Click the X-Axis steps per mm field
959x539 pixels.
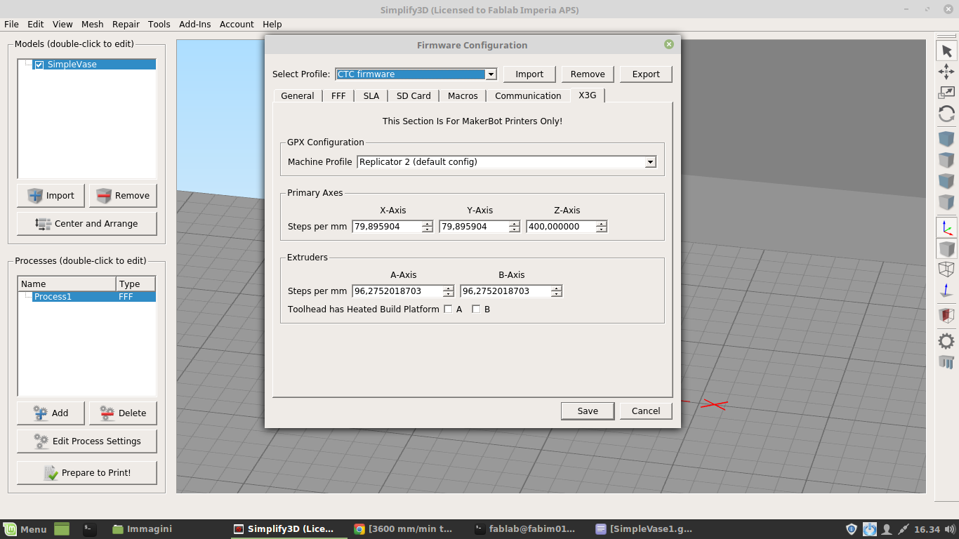pos(388,227)
